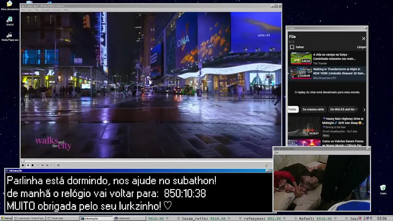
Task: Click 'The Traveler' channel name
Action: [320, 63]
